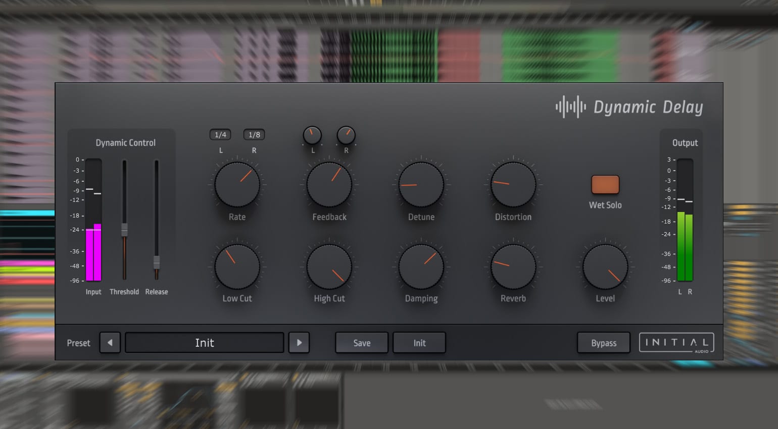Reset settings with the Init button
The height and width of the screenshot is (429, 778).
[419, 343]
